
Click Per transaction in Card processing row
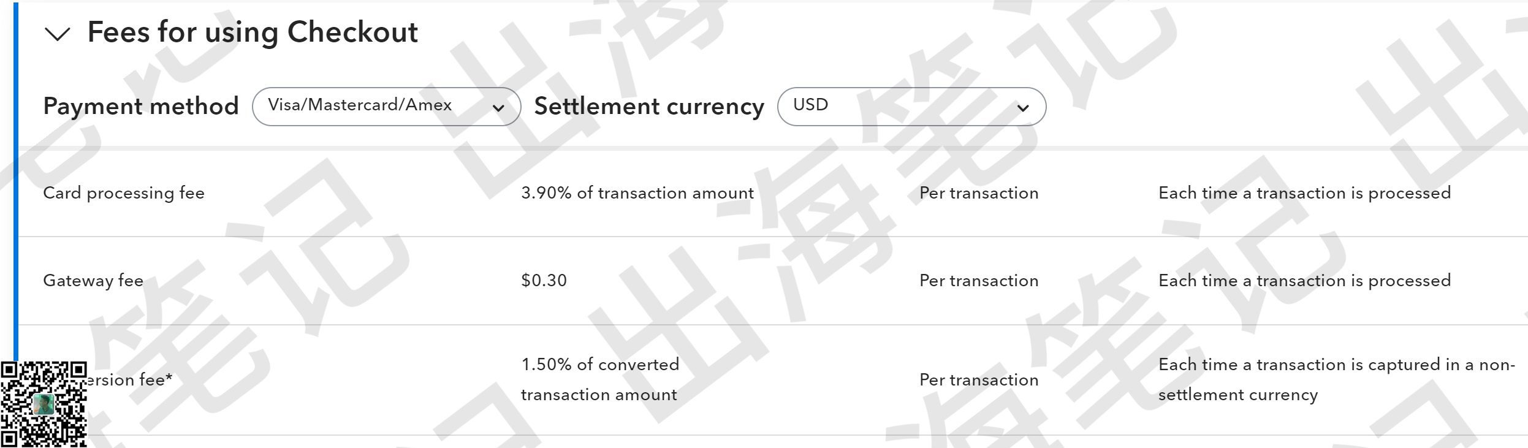[x=979, y=193]
